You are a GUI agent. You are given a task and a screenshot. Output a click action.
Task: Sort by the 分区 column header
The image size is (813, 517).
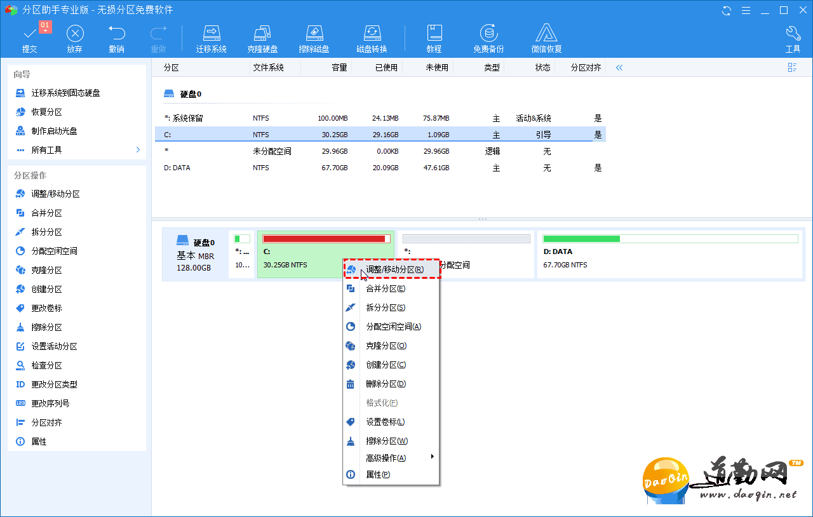[171, 67]
